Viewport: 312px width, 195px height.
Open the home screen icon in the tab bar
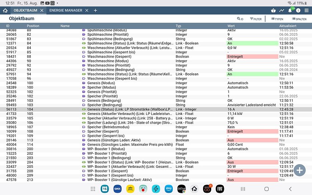5,10
